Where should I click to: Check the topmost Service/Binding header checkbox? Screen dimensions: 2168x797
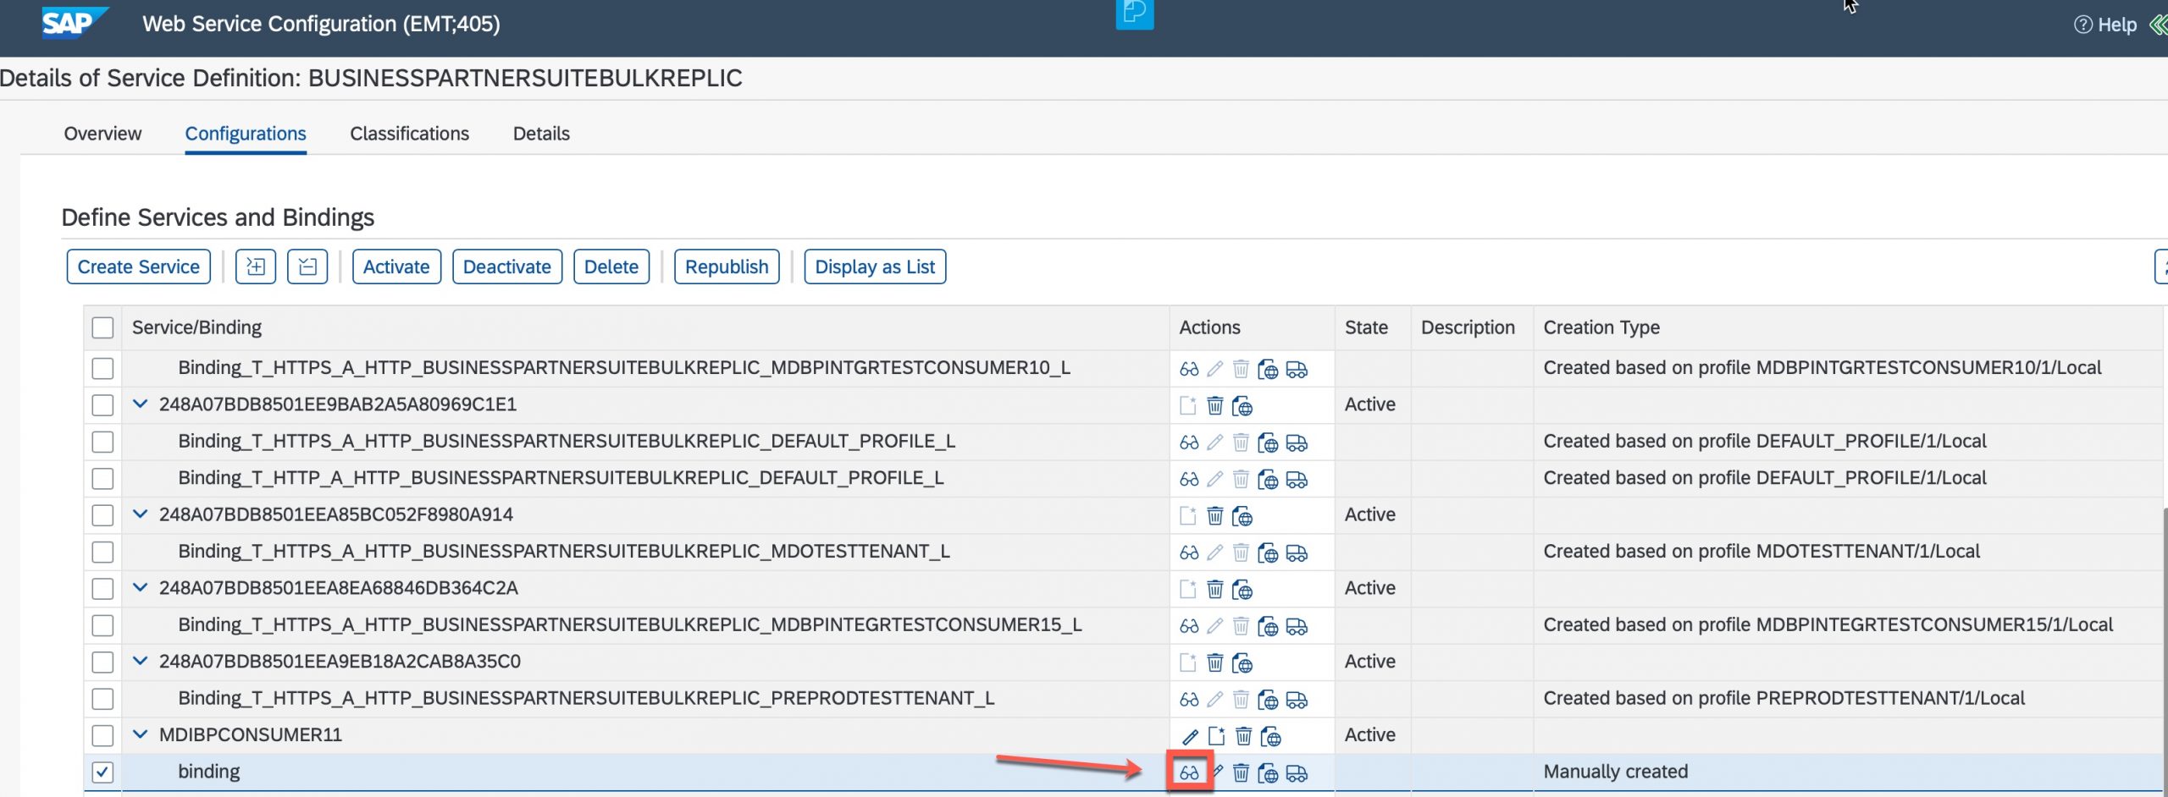(102, 327)
